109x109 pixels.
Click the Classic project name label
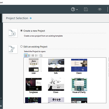pyautogui.click(x=79, y=73)
